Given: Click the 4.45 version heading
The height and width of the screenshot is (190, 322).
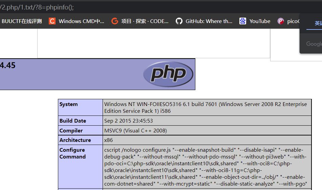Looking at the screenshot, I should [8, 66].
